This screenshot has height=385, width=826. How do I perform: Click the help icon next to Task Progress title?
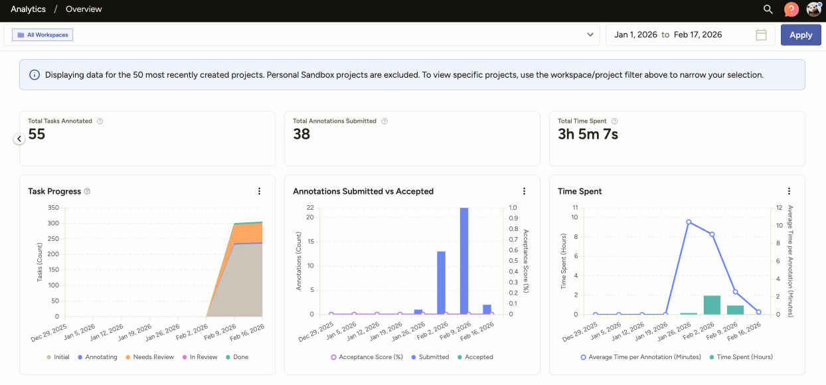[87, 191]
